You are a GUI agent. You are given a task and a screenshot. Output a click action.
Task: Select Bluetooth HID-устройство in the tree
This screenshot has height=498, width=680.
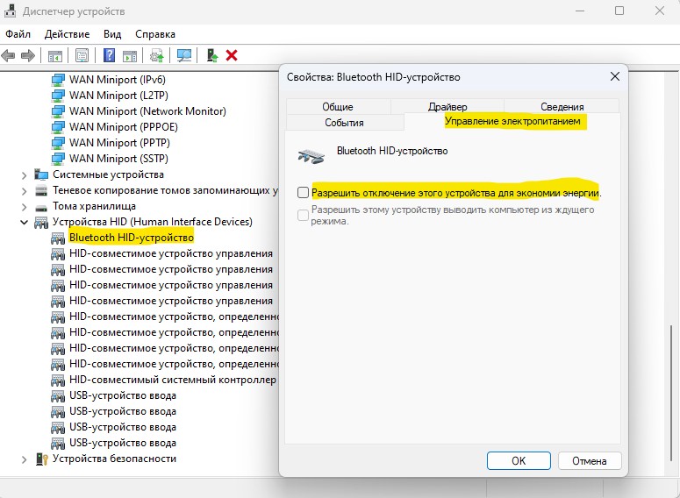(132, 238)
